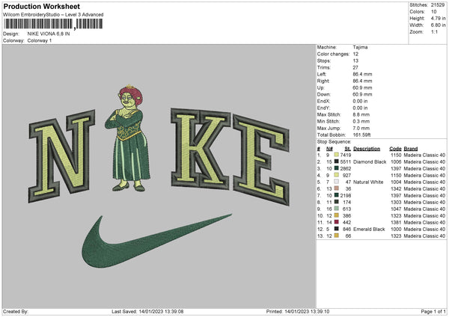
Task: Select thread code 1006
Action: [x=396, y=162]
